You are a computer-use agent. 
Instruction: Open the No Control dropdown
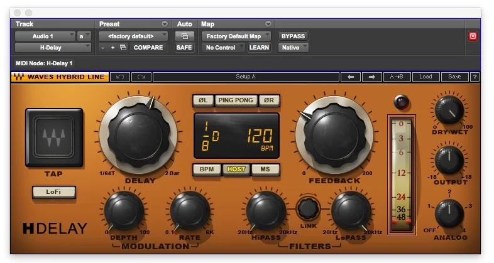coord(223,48)
